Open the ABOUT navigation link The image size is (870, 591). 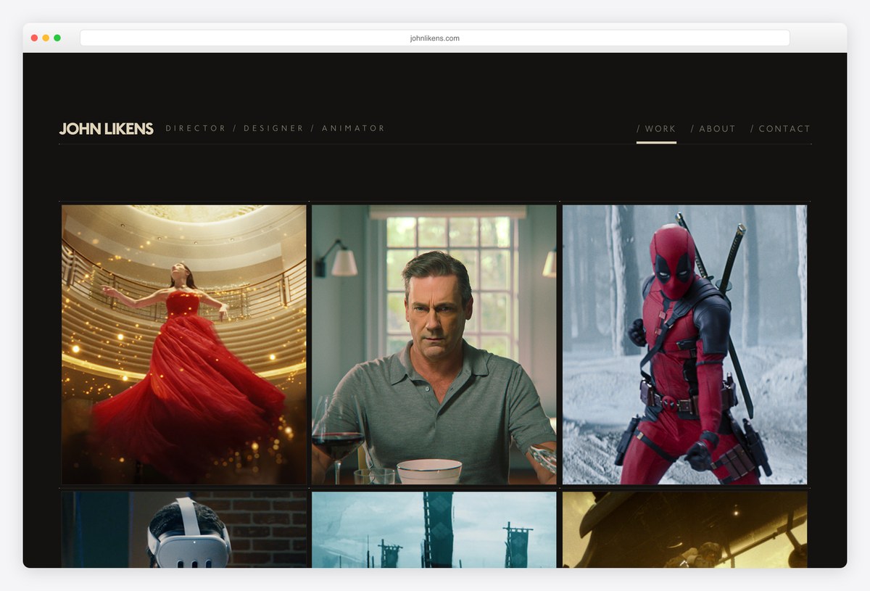click(x=713, y=129)
